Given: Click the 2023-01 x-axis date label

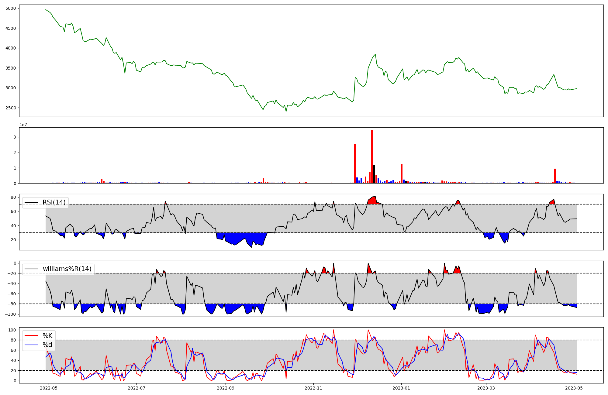Looking at the screenshot, I should (x=401, y=388).
